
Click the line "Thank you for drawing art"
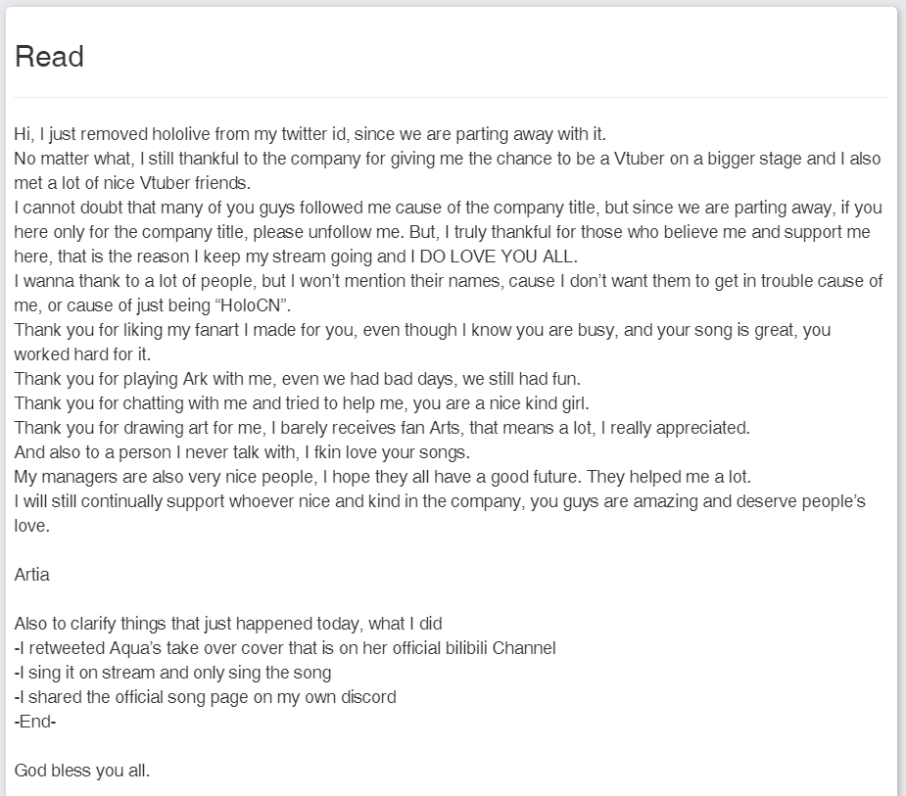click(x=381, y=428)
